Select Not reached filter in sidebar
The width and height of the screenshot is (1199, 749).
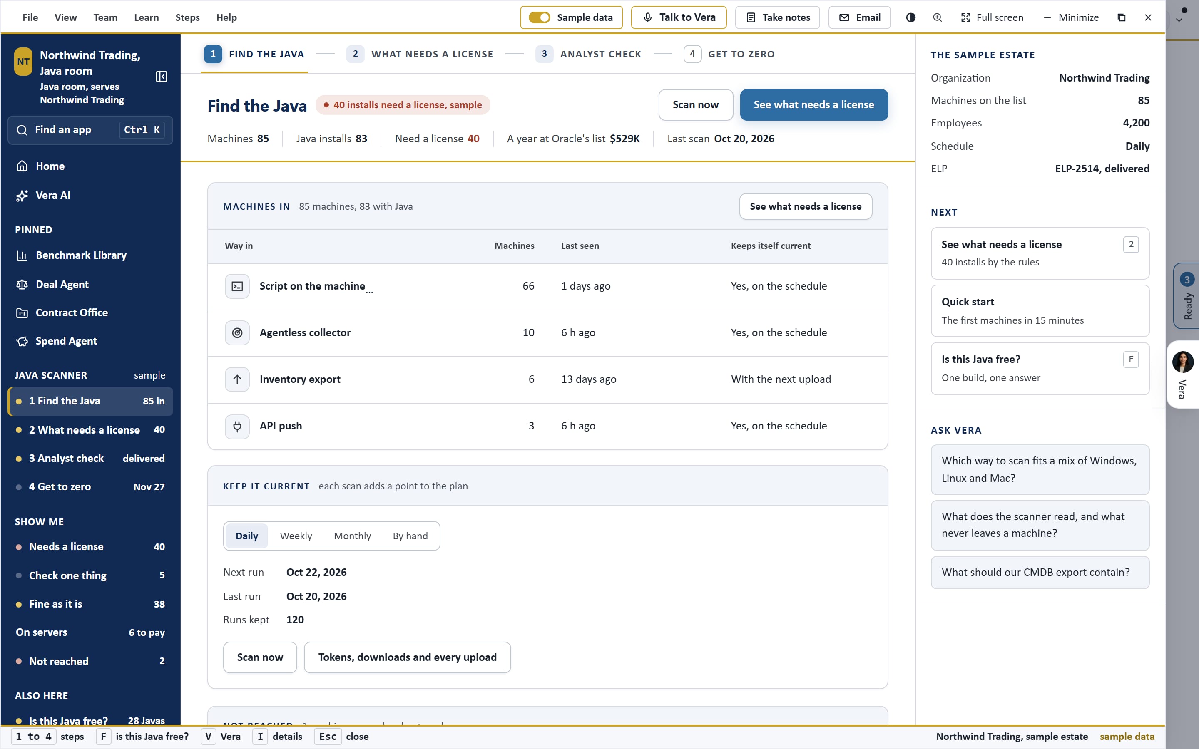[90, 661]
